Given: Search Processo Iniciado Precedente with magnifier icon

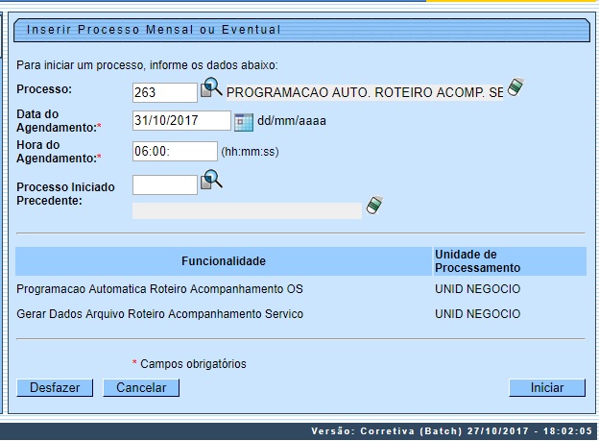Looking at the screenshot, I should (211, 180).
